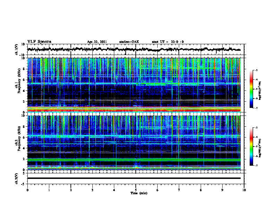This screenshot has height=213, width=275.
Task: Click the 6 kHz tick label on ch.2 spectrogram
Action: [24, 137]
